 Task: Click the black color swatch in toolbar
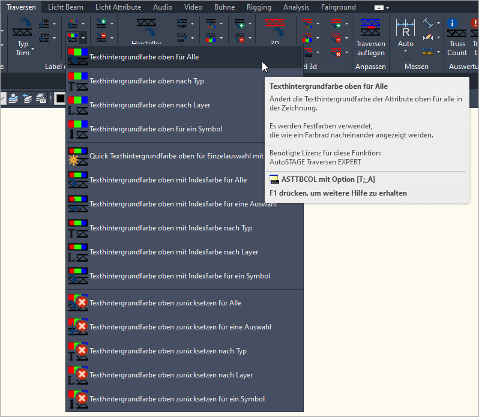click(60, 98)
